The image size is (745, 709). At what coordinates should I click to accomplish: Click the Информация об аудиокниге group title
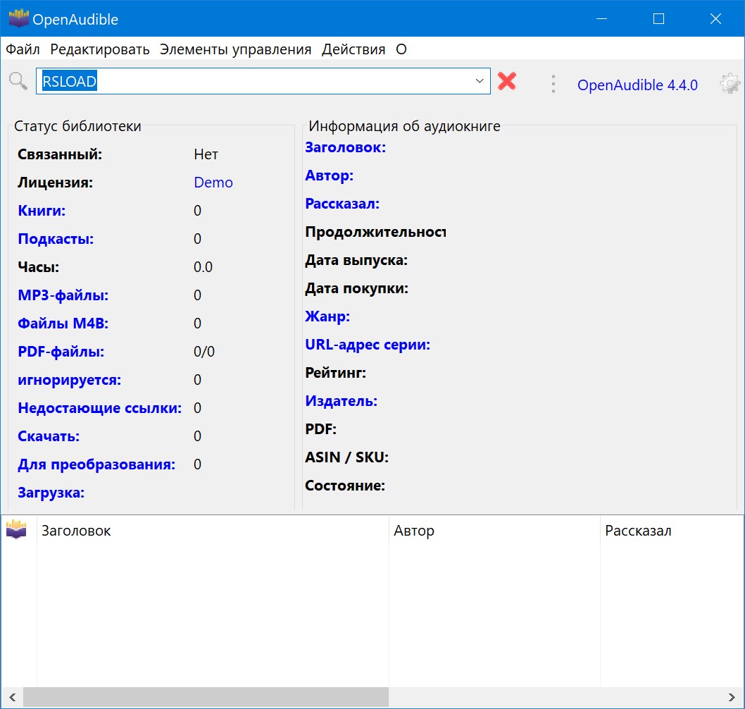pyautogui.click(x=404, y=126)
